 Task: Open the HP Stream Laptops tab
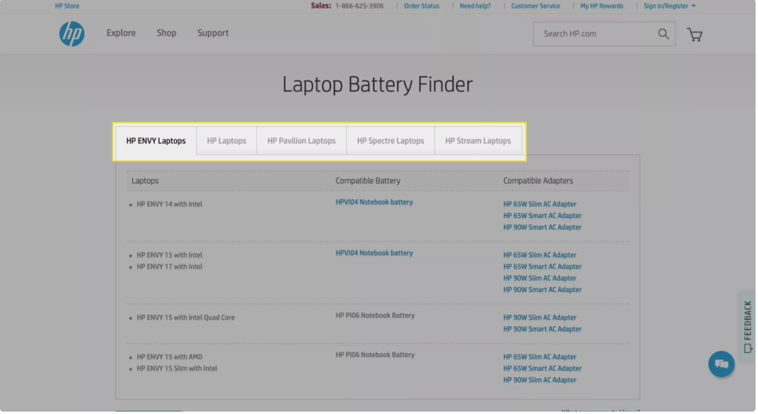[x=478, y=140]
